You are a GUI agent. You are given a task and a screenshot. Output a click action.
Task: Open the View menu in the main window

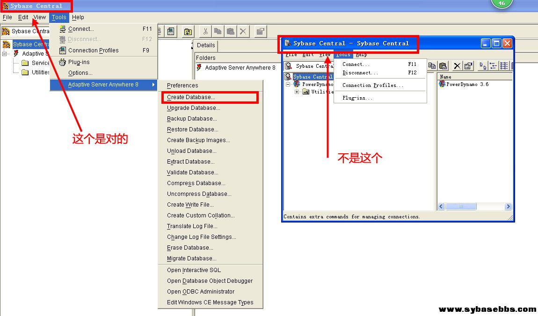39,17
